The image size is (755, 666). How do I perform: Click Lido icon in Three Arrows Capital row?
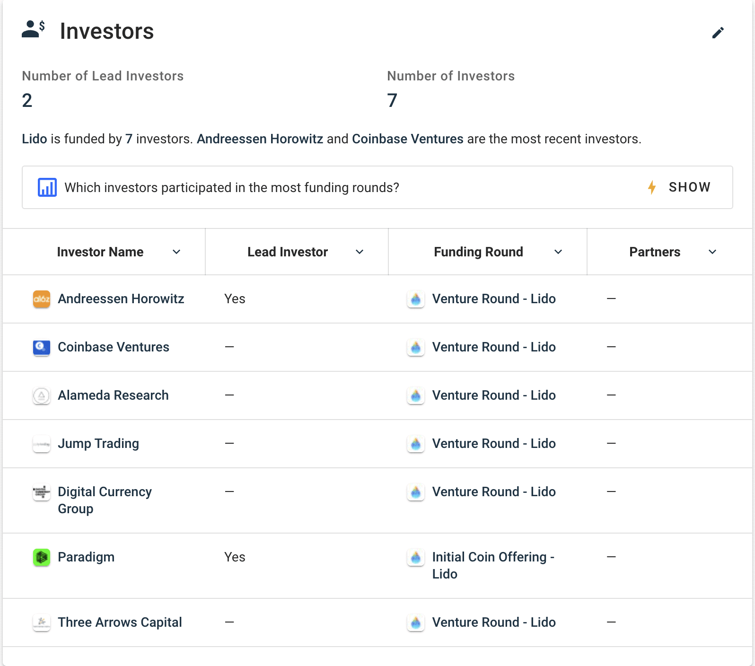pos(416,622)
